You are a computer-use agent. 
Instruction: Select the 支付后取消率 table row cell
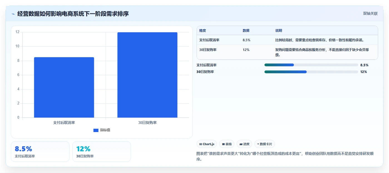[x=209, y=40]
